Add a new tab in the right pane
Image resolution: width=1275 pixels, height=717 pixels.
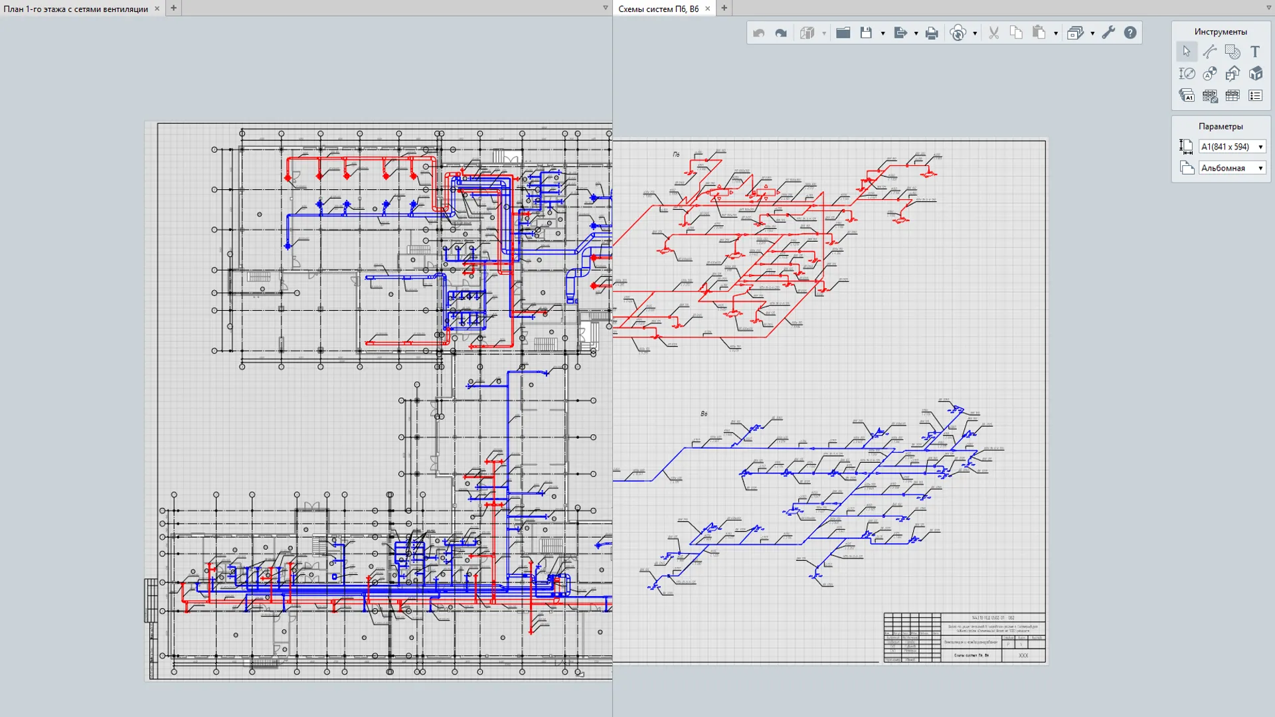[x=724, y=8]
